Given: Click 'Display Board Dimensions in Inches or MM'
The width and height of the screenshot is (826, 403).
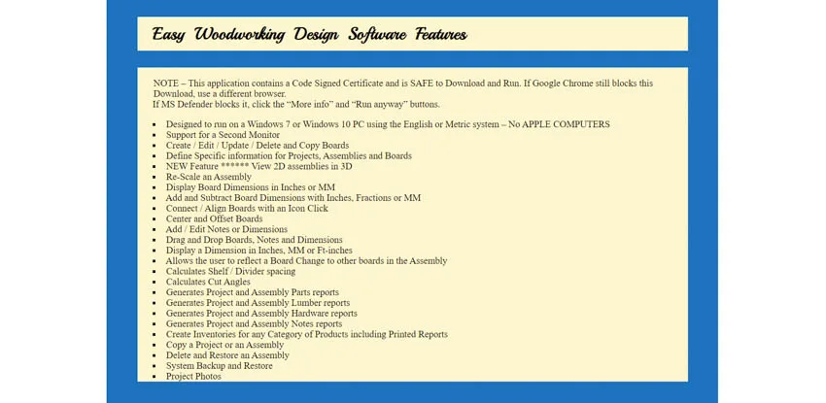Looking at the screenshot, I should click(x=250, y=187).
